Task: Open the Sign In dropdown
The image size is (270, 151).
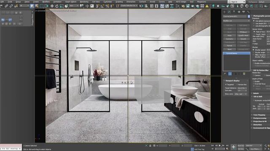Action: click(236, 2)
